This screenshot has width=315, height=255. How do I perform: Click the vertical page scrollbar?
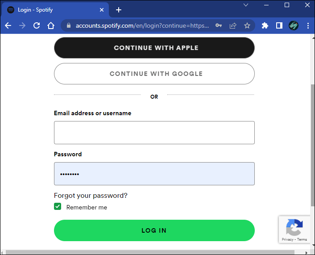pyautogui.click(x=312, y=143)
